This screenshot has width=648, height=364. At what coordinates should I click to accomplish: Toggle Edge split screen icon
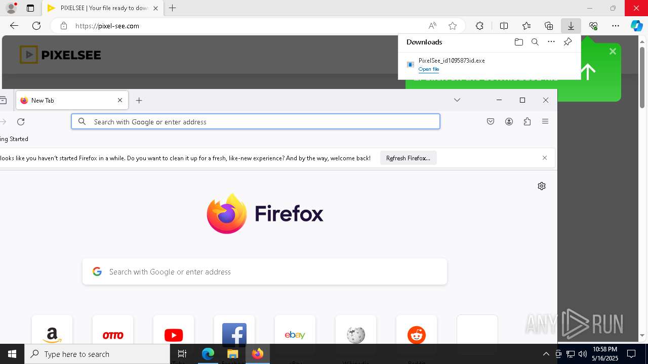point(504,26)
